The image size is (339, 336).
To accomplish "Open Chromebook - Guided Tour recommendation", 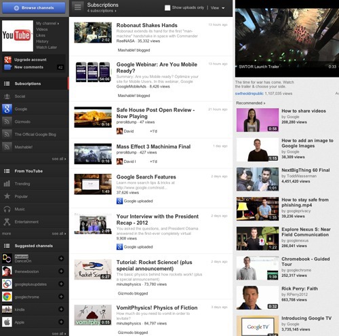I will pos(306,261).
